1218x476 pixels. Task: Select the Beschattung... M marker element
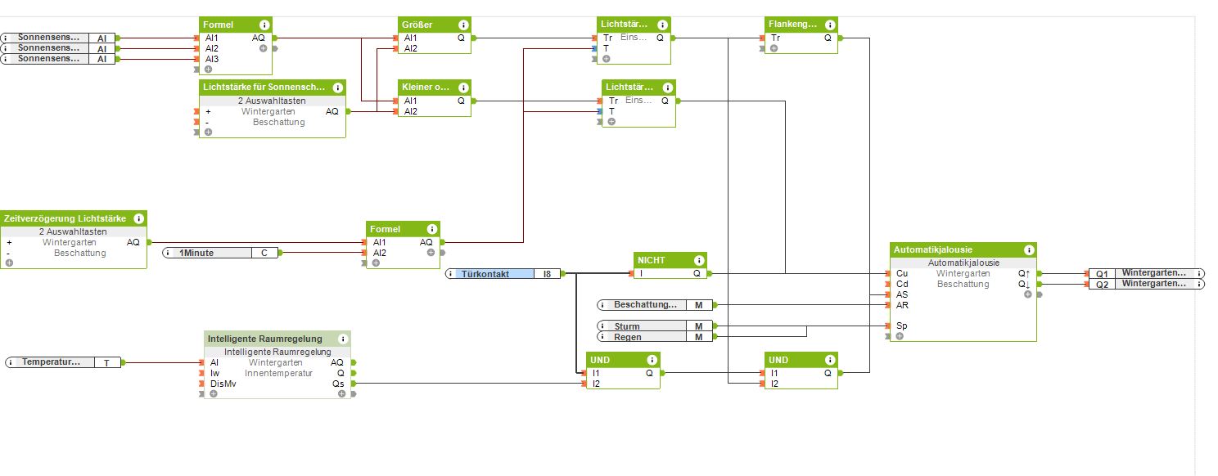[x=655, y=305]
